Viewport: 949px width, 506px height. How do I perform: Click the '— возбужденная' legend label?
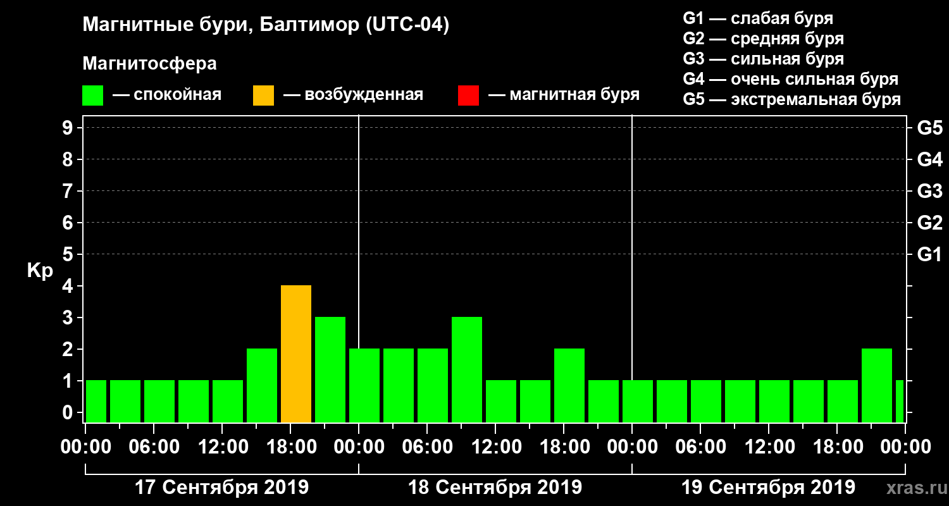tap(353, 96)
